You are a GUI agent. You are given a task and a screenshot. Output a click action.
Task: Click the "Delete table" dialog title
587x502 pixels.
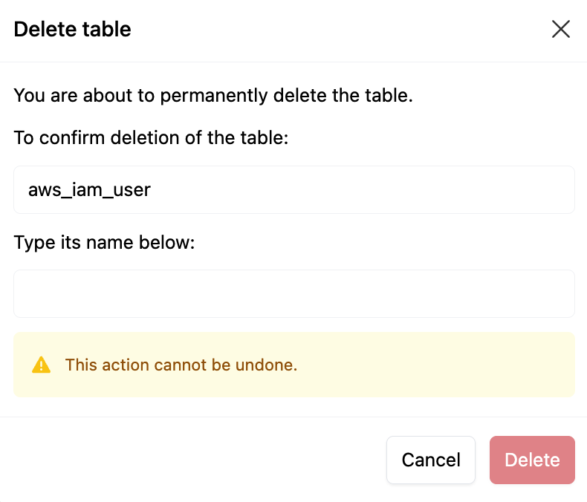pyautogui.click(x=72, y=29)
